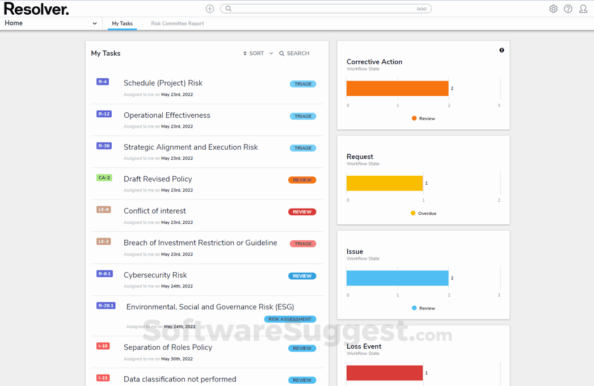
Task: Click the Loss Event chart title
Action: tap(364, 346)
